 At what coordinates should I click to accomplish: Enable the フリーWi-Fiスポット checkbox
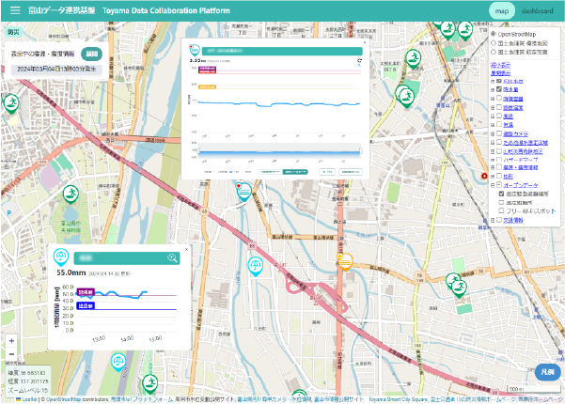pyautogui.click(x=501, y=210)
